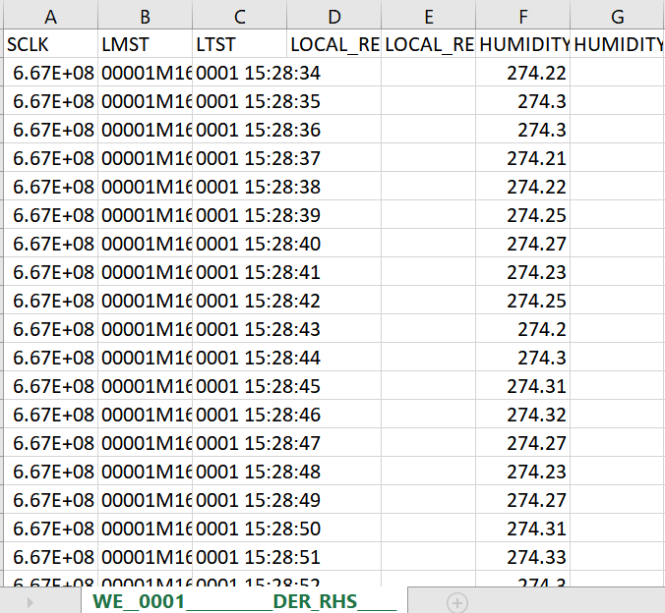Click the sheet tab scroll right arrow

pyautogui.click(x=30, y=602)
